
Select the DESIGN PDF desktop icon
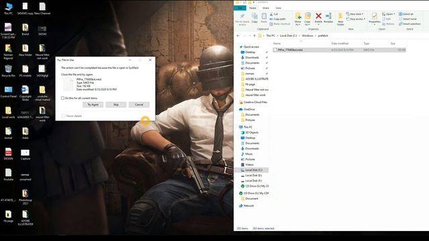pyautogui.click(x=8, y=154)
